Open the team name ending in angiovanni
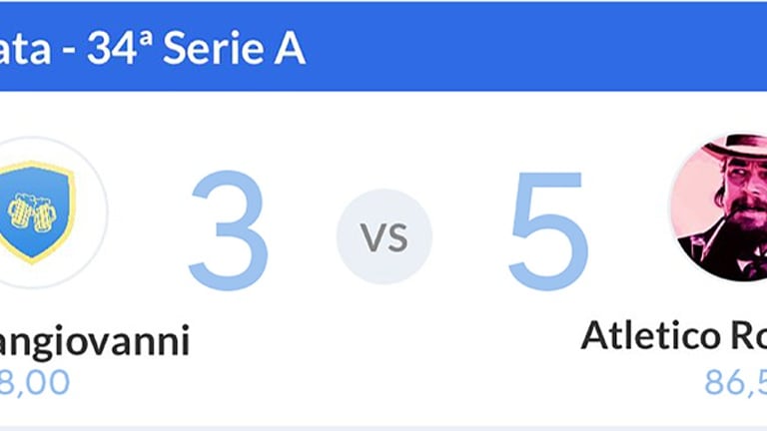The image size is (767, 431). coord(95,340)
